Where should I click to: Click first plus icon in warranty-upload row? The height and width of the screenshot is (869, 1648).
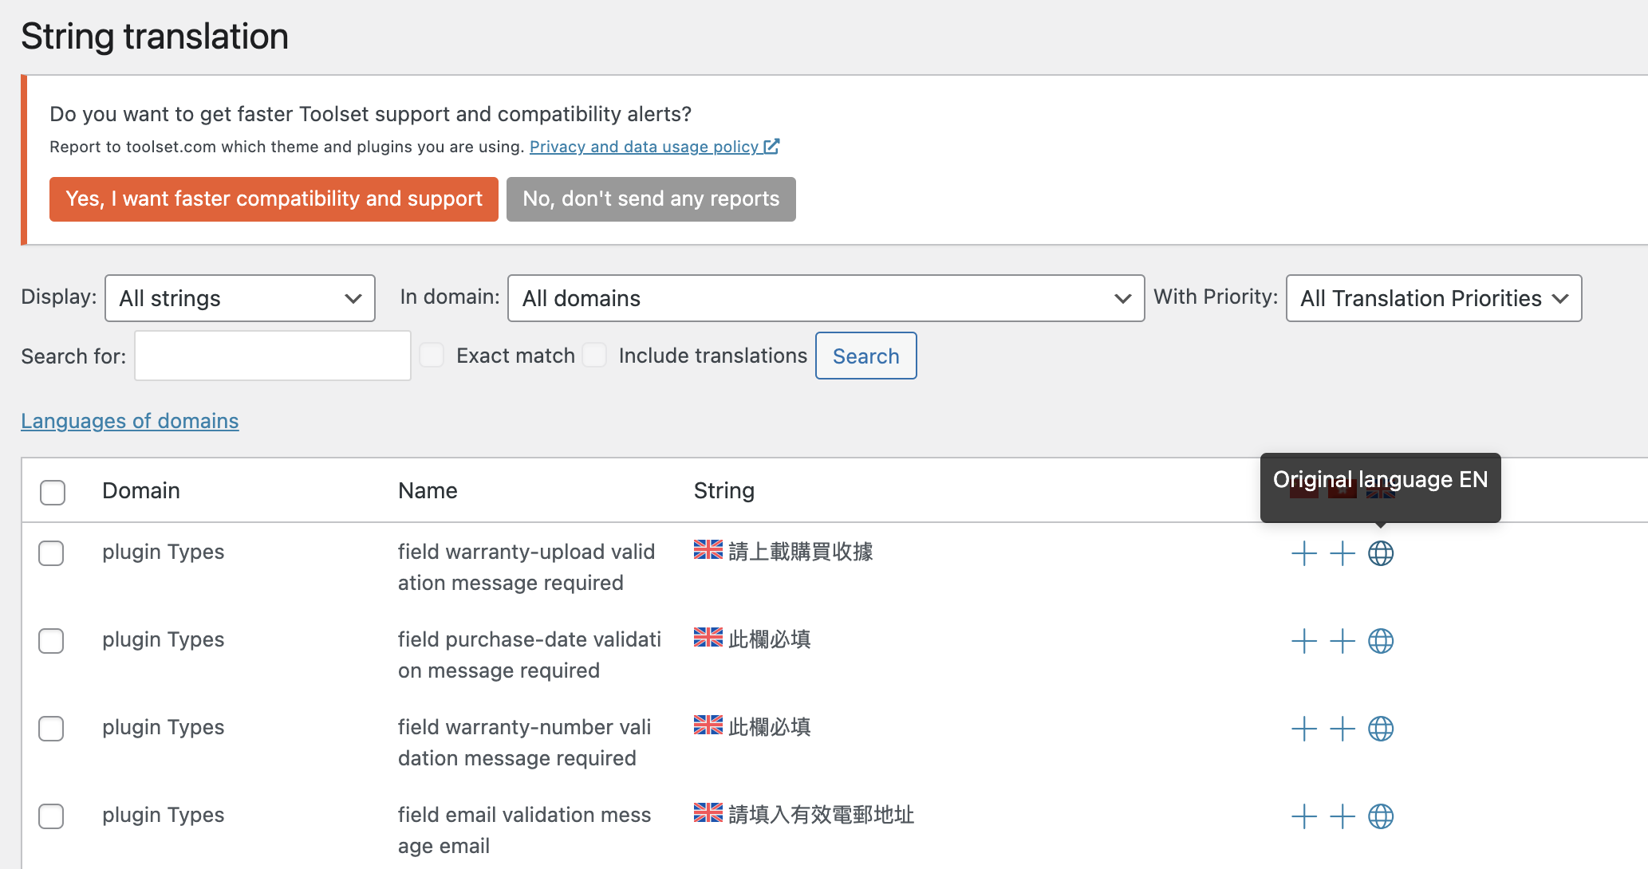pos(1303,553)
